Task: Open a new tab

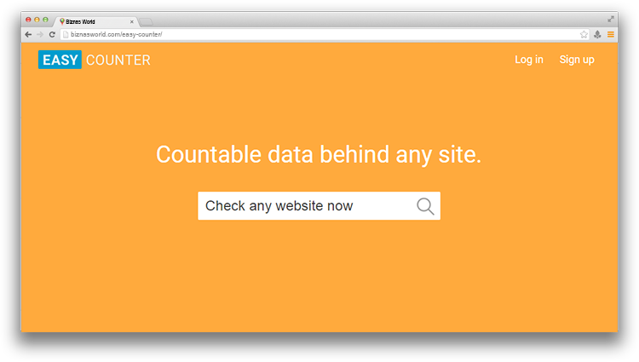Action: click(147, 21)
